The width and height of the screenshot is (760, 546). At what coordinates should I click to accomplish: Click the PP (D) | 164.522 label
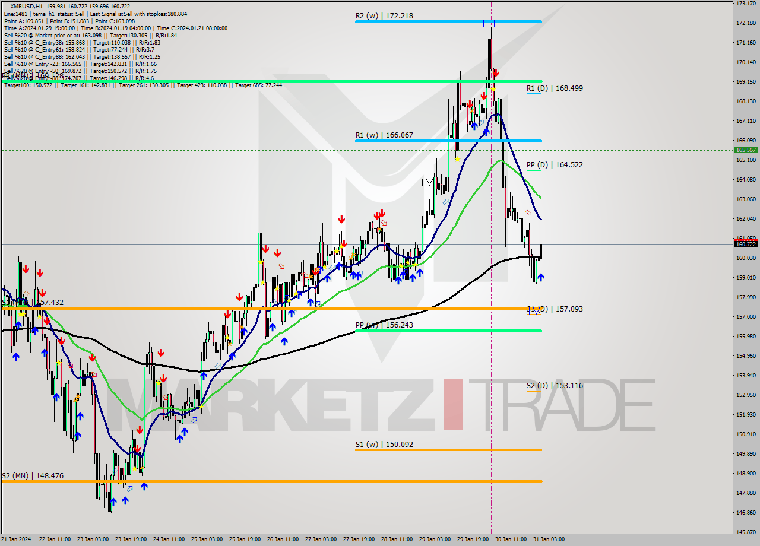click(555, 165)
